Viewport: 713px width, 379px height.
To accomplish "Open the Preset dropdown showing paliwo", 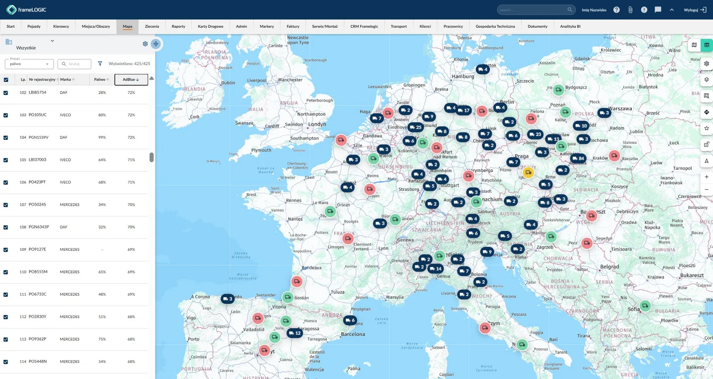I will pos(29,64).
